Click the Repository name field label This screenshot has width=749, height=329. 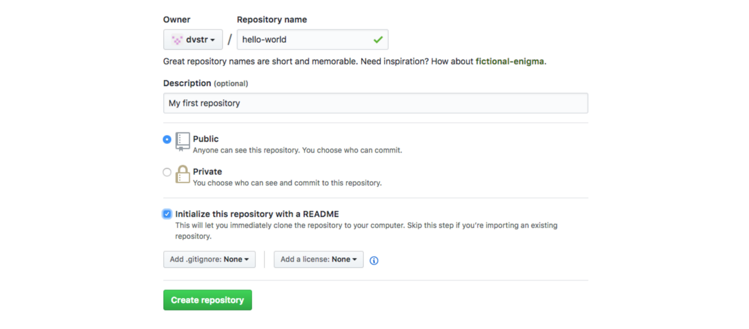pyautogui.click(x=272, y=20)
